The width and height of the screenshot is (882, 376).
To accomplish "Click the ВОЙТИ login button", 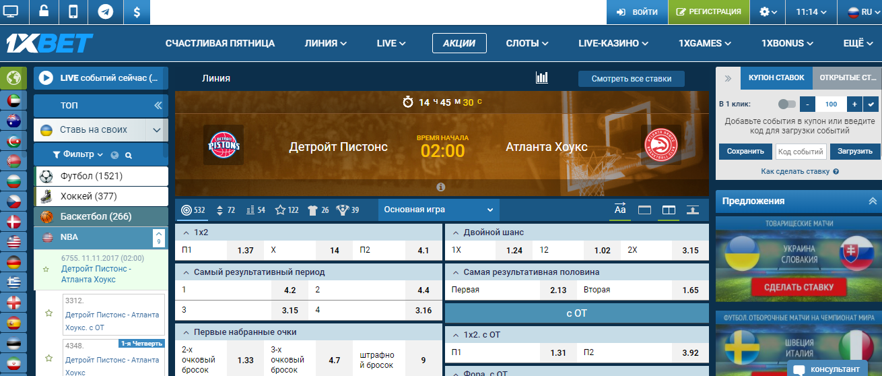I will point(637,11).
